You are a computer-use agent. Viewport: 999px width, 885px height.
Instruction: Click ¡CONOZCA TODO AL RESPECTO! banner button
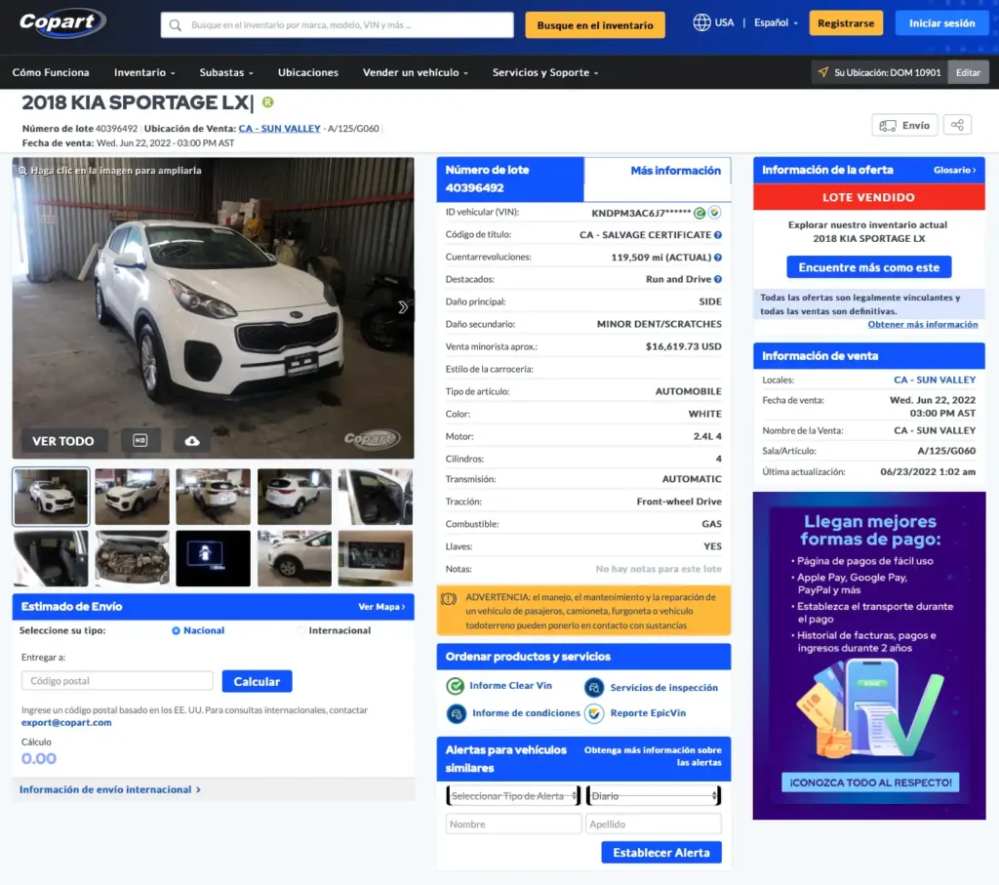tap(870, 782)
